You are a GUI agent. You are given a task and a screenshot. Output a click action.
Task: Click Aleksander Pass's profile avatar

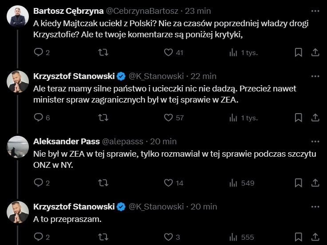(18, 147)
